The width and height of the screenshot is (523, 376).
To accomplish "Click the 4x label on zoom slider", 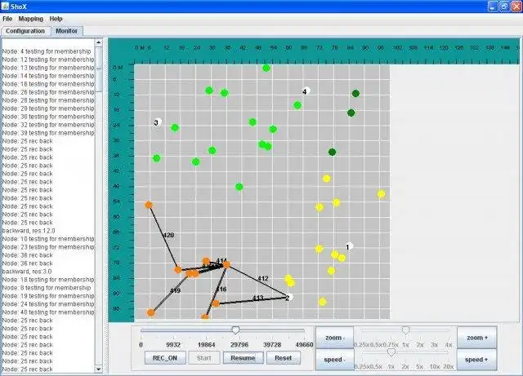I will coord(449,345).
